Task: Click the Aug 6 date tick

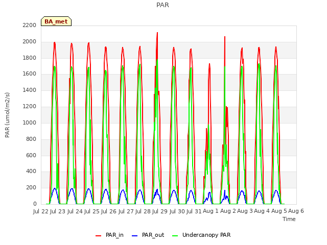Action: tap(296, 211)
